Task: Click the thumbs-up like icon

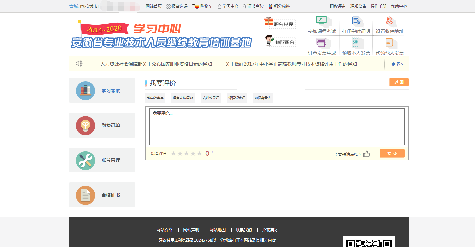Action: point(367,154)
